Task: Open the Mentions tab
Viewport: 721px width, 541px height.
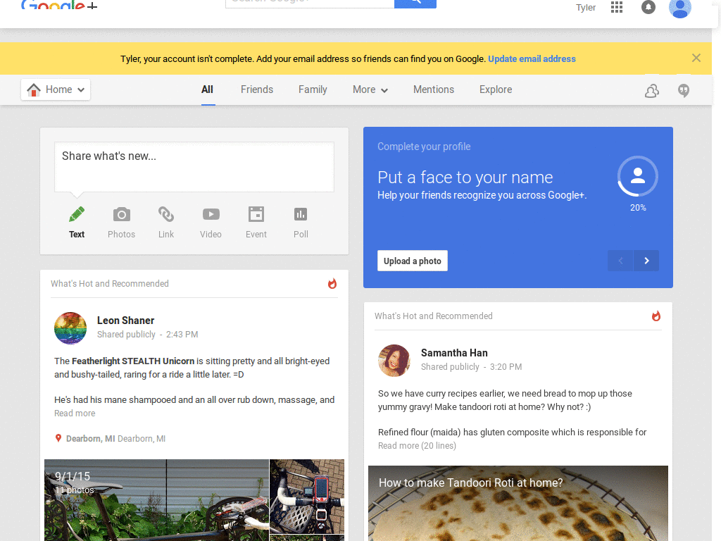Action: tap(434, 89)
